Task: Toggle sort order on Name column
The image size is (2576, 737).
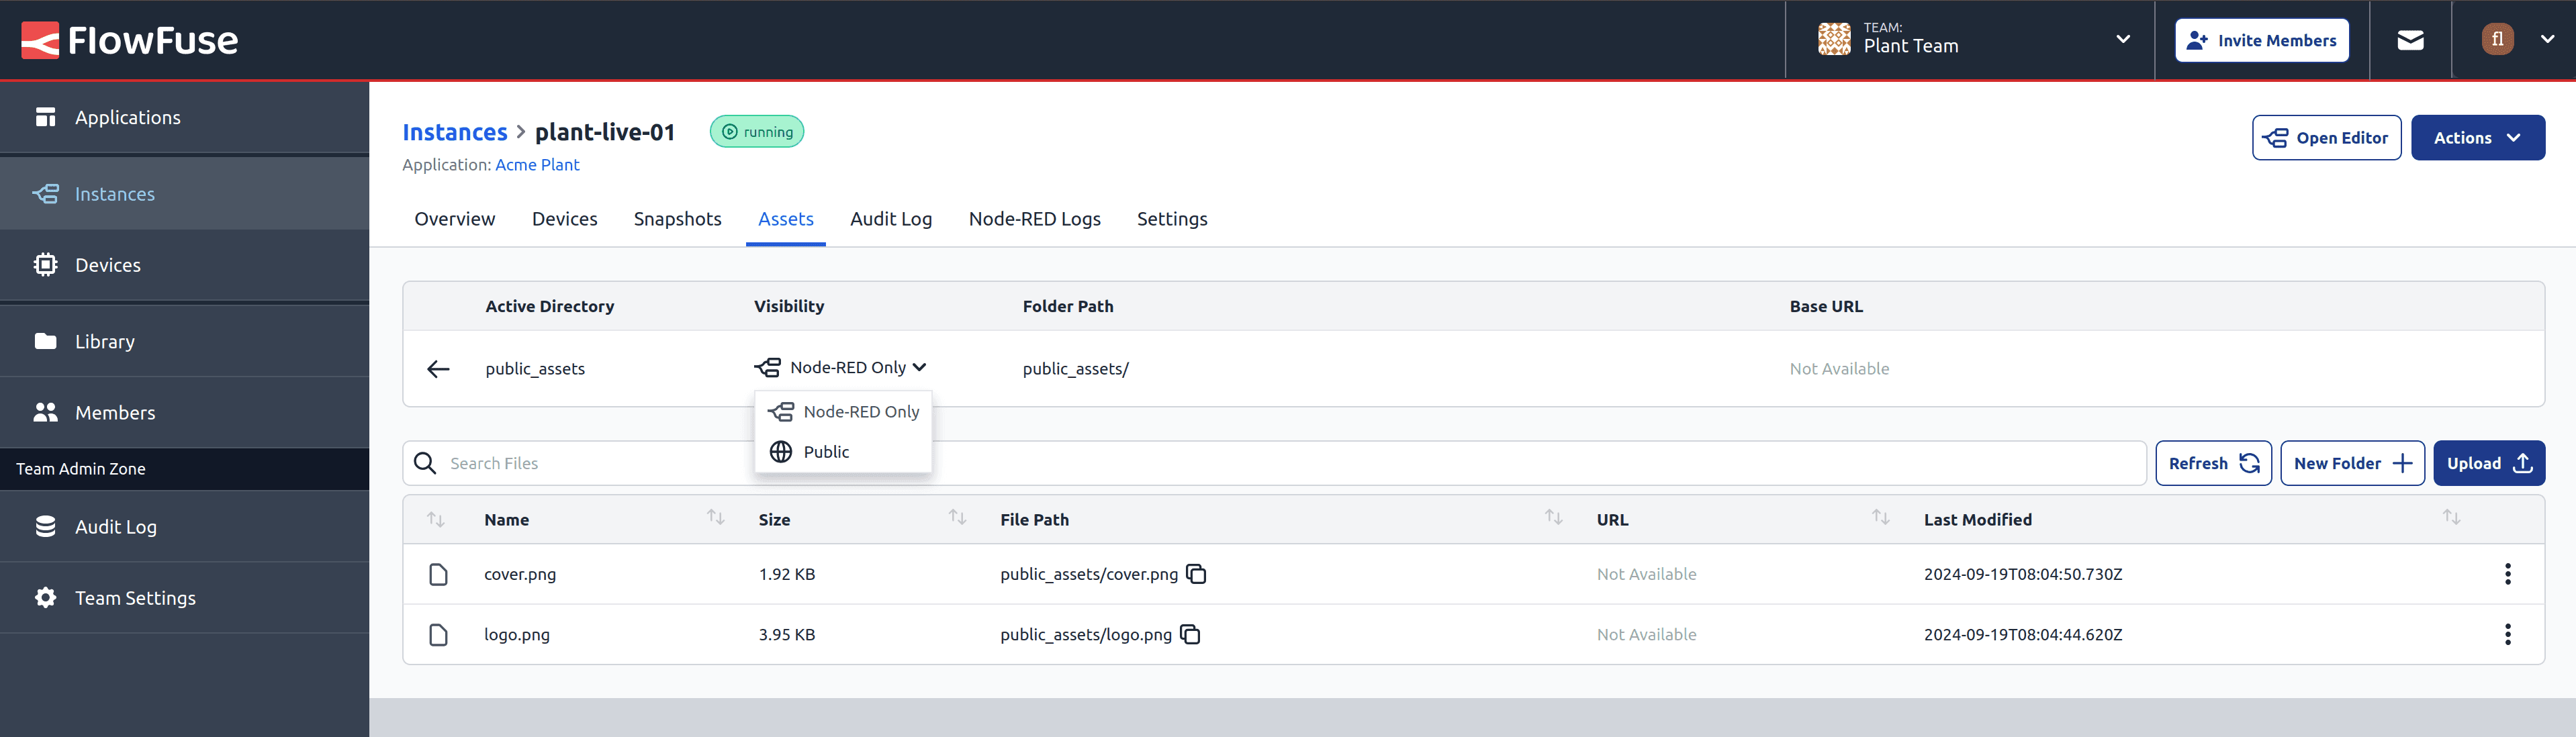Action: tap(716, 518)
